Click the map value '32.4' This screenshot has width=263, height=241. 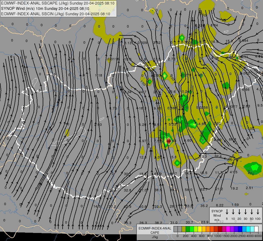click(x=218, y=156)
